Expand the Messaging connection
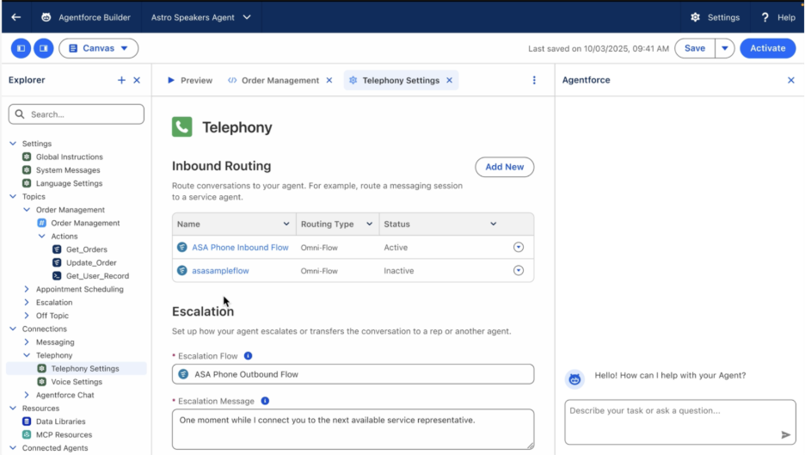 point(27,342)
